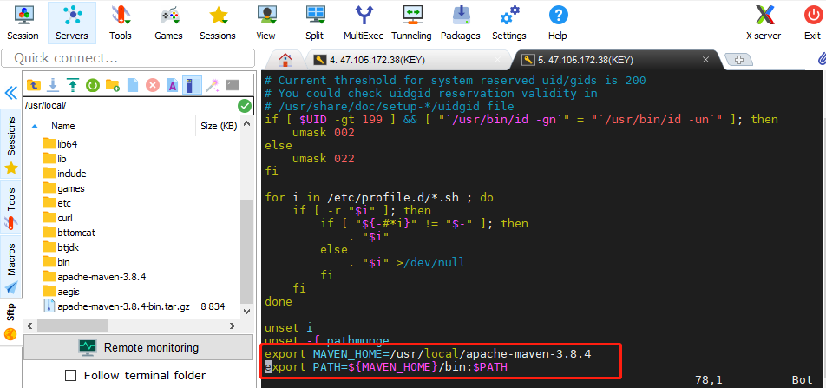Image resolution: width=826 pixels, height=388 pixels.
Task: Edit the /usr/local/ path field
Action: 129,105
